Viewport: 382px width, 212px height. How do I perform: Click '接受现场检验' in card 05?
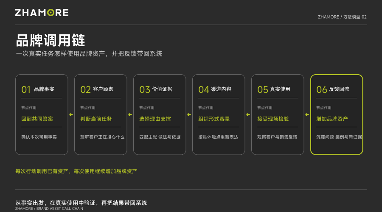[273, 119]
